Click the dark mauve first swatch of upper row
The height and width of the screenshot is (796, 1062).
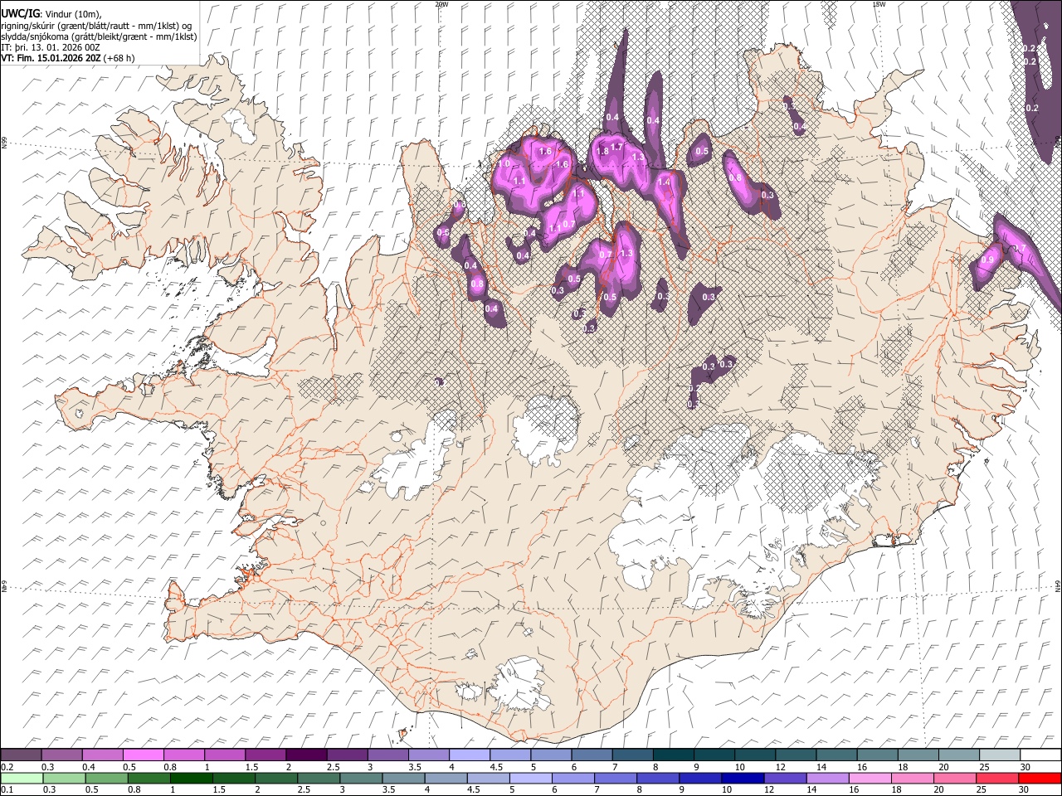pyautogui.click(x=22, y=755)
